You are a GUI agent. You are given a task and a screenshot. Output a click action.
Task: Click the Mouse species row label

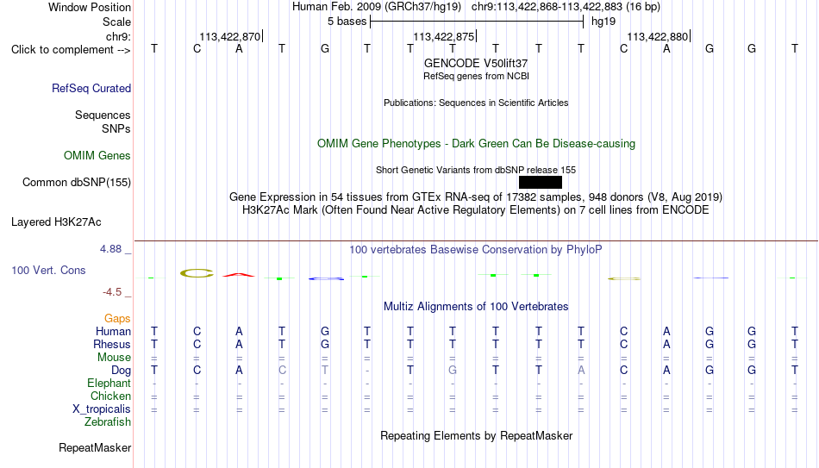114,358
